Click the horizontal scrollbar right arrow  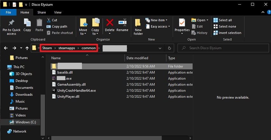[x=190, y=138]
